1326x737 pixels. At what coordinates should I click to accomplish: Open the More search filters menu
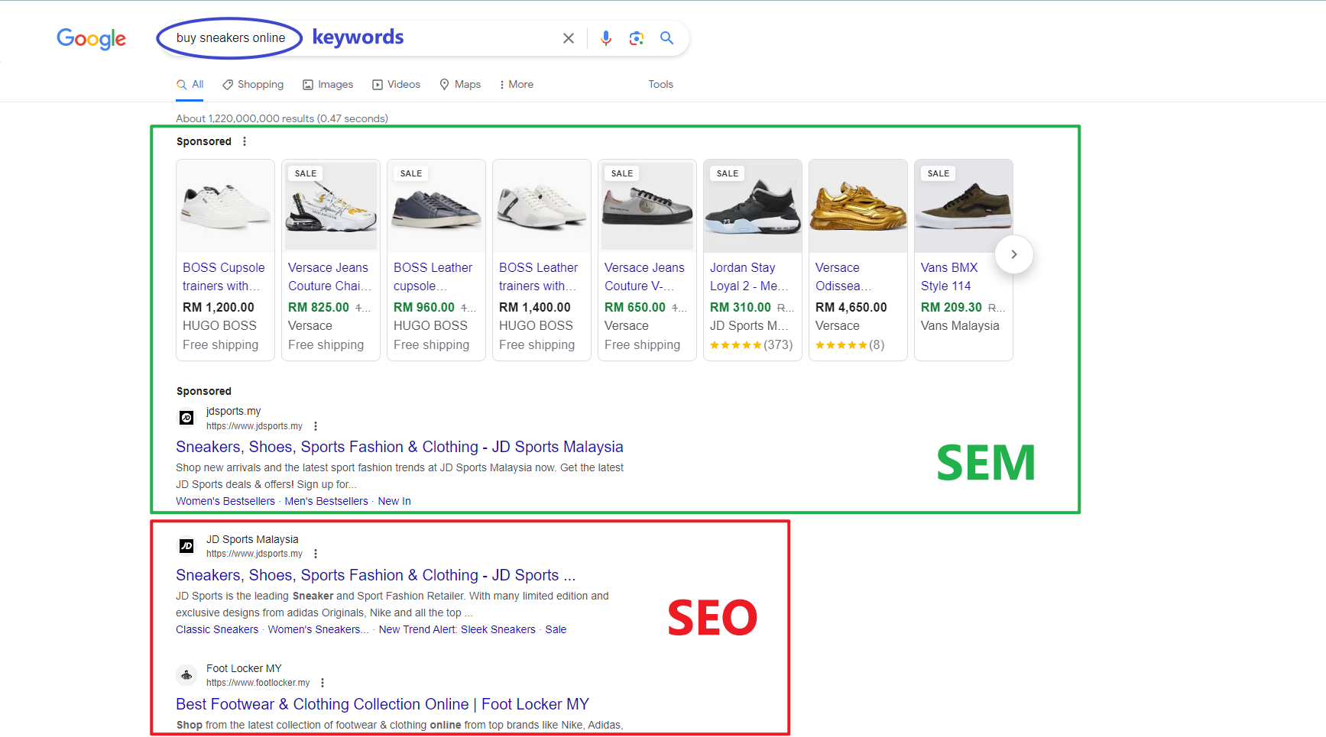517,84
